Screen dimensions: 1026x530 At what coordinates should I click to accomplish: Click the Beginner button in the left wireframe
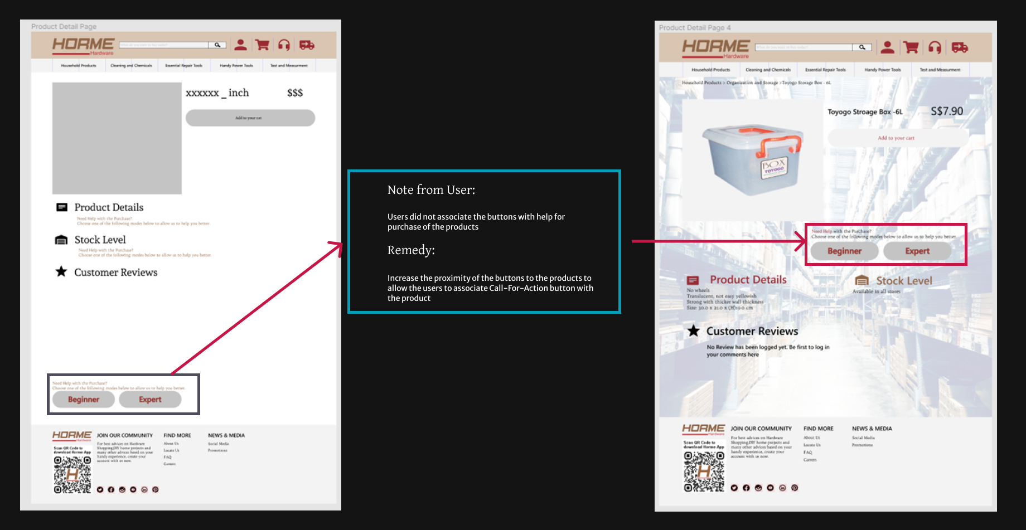pyautogui.click(x=84, y=399)
